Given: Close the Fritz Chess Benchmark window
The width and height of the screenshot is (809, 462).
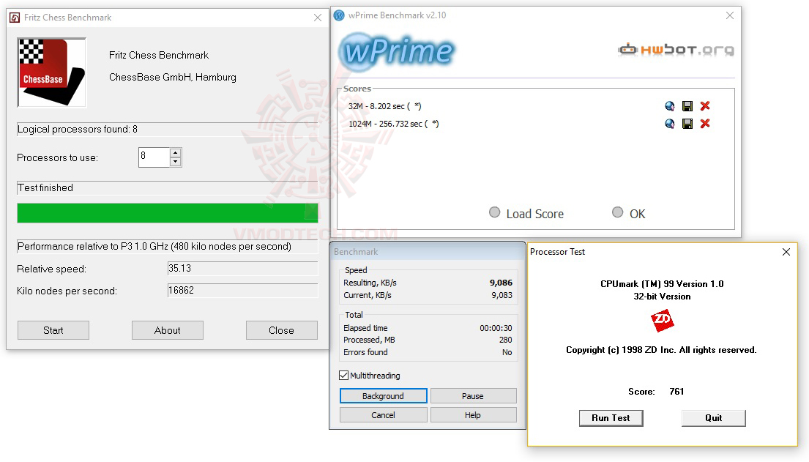Looking at the screenshot, I should (x=317, y=18).
